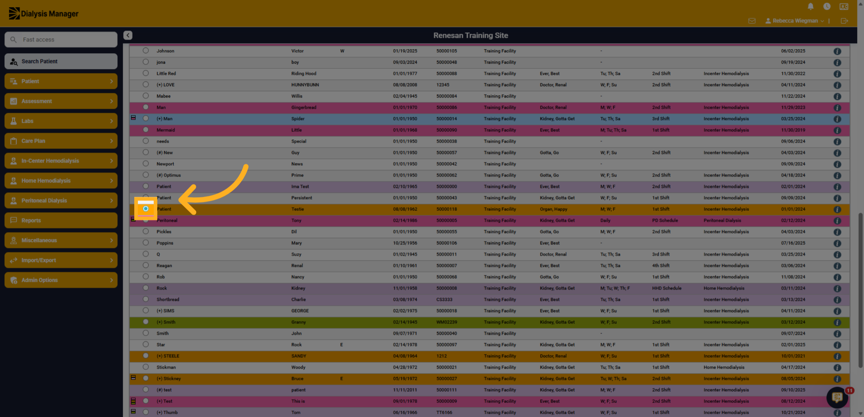Expand In-Center Hemodialysis menu
This screenshot has height=417, width=864.
click(61, 161)
